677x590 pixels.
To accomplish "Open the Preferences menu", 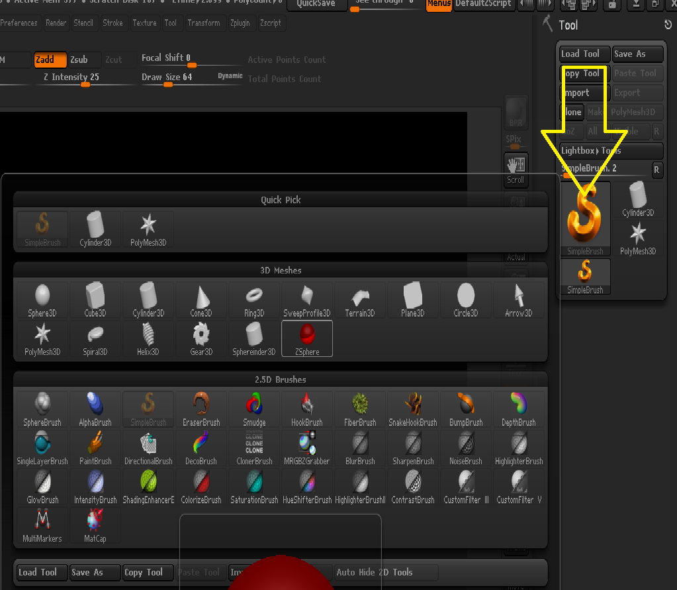I will point(19,23).
